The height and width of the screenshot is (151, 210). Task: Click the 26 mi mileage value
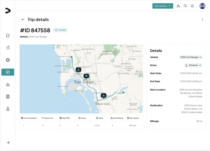coord(199,121)
